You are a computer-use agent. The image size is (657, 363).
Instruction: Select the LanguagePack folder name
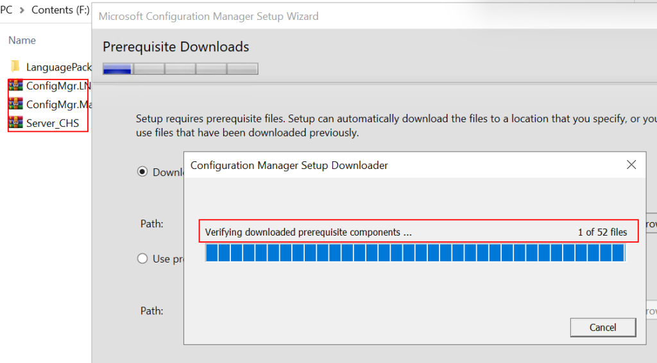tap(58, 67)
